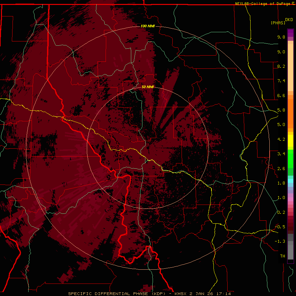Click the 7.4 color scale value
Image resolution: width=296 pixels, height=296 pixels.
click(x=281, y=81)
